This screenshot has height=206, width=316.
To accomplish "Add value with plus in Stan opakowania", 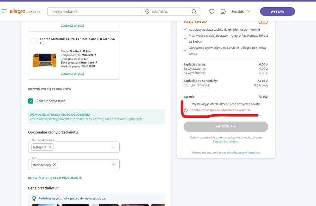I will click(x=114, y=147).
